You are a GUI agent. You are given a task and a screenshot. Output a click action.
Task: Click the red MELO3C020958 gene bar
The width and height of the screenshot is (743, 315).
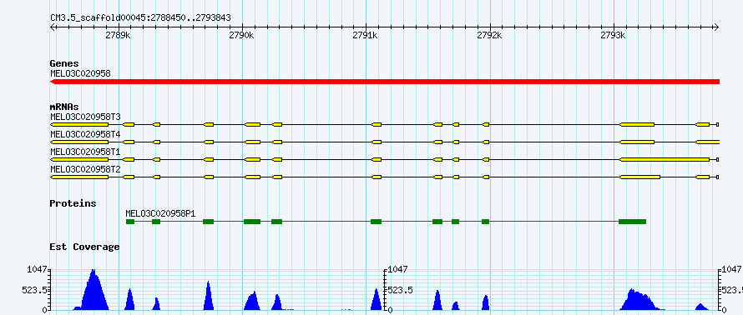point(385,82)
